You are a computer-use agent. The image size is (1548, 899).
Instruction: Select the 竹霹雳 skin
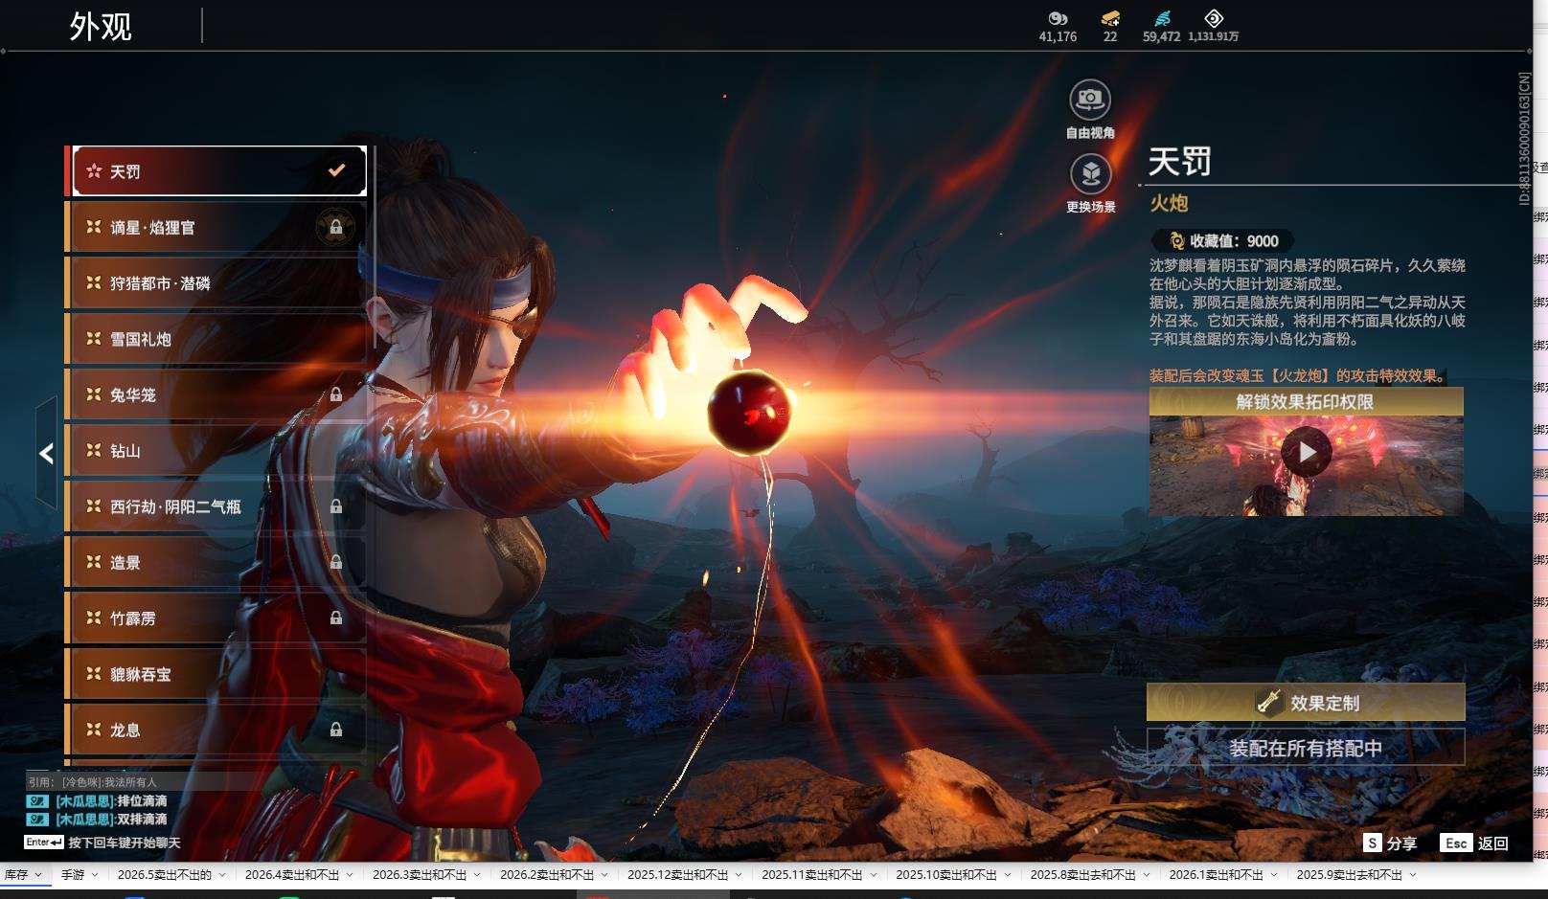pos(216,618)
